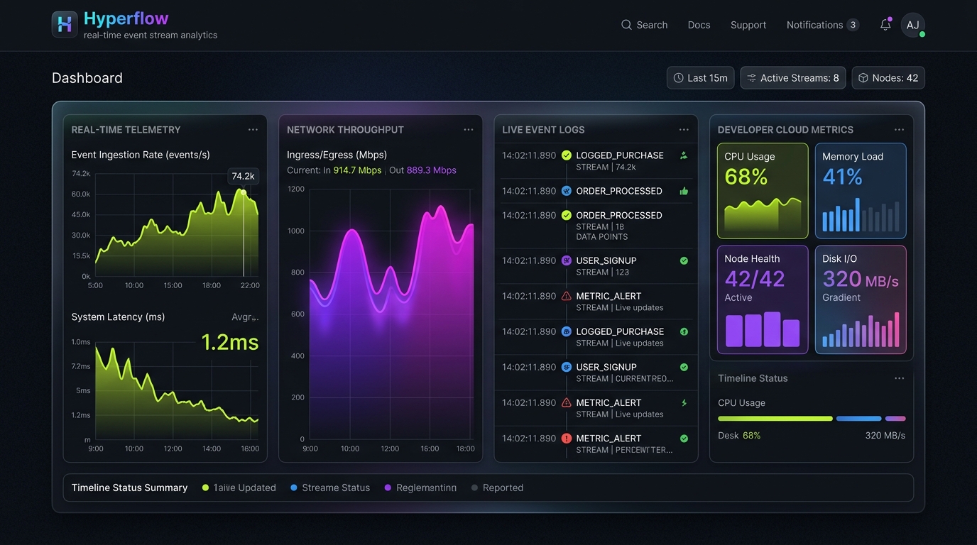
Task: Open Live Event Logs panel options menu
Action: click(x=684, y=130)
